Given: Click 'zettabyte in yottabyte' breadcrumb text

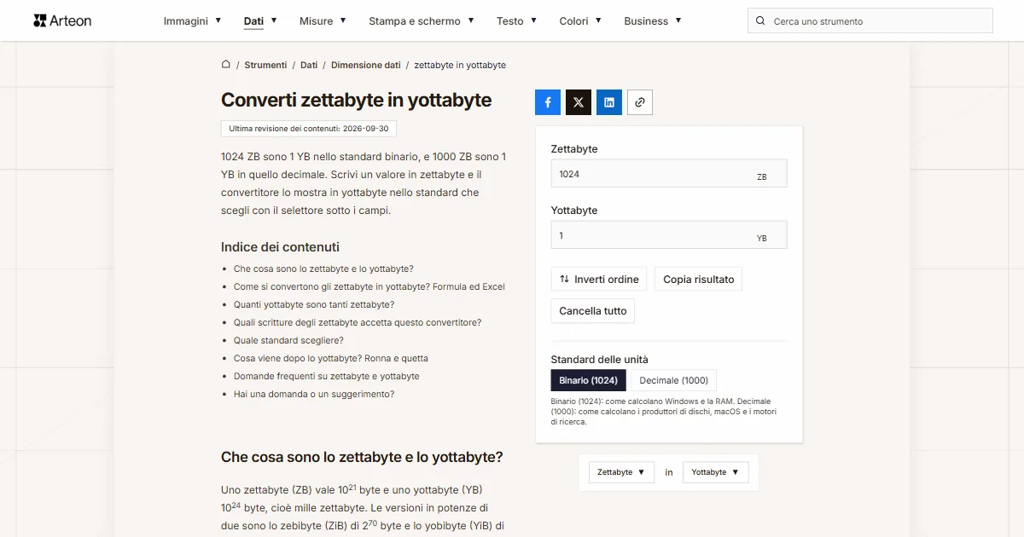Looking at the screenshot, I should 460,65.
